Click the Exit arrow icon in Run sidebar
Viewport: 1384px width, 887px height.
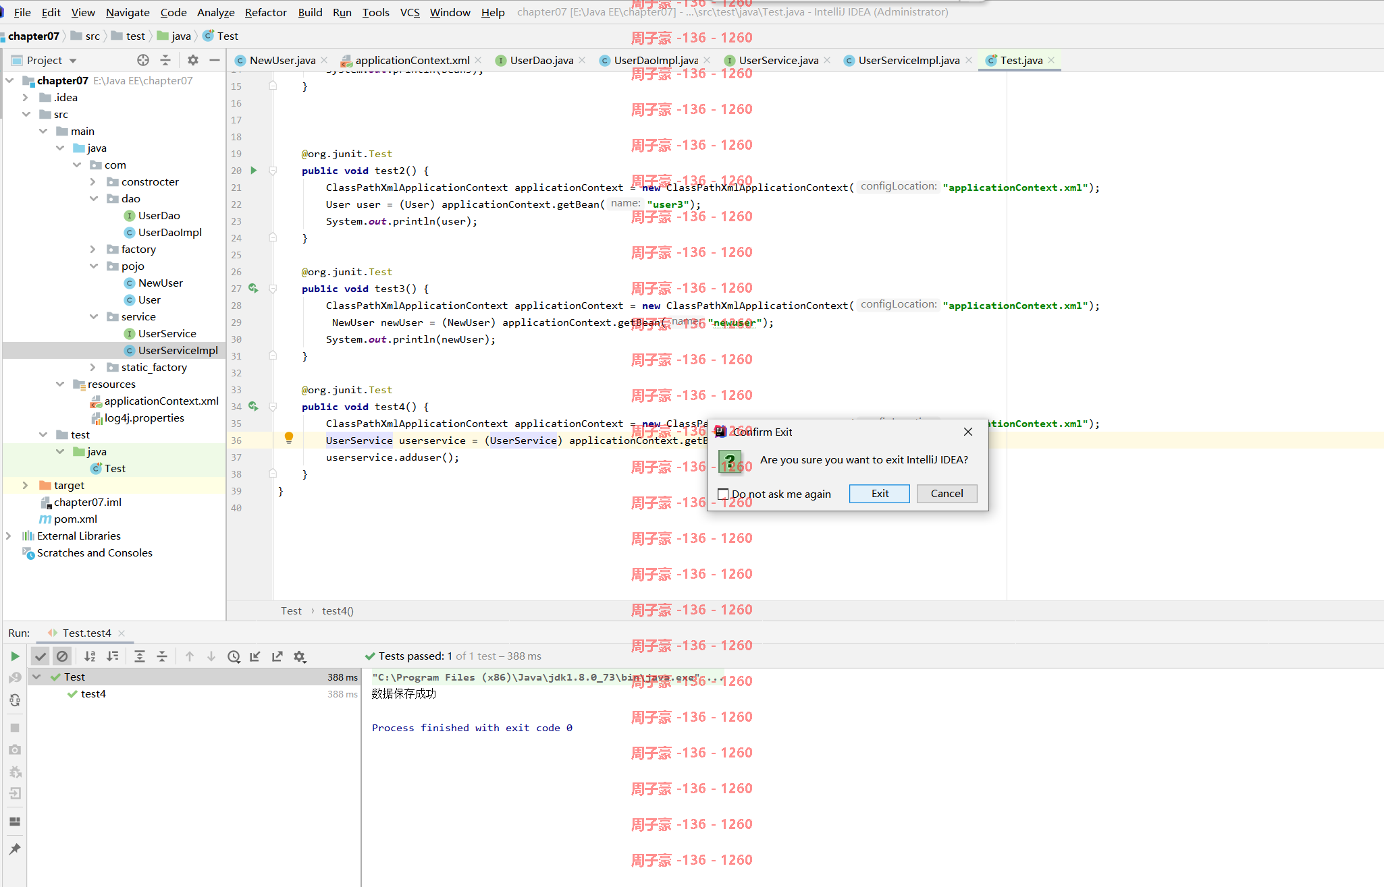click(x=15, y=793)
